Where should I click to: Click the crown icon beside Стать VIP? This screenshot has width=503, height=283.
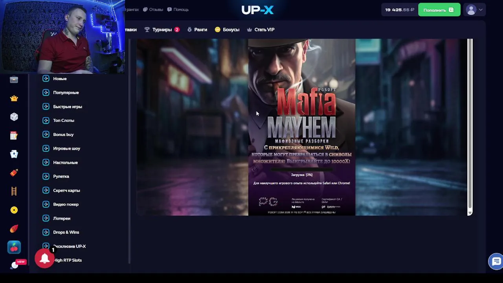coord(249,29)
